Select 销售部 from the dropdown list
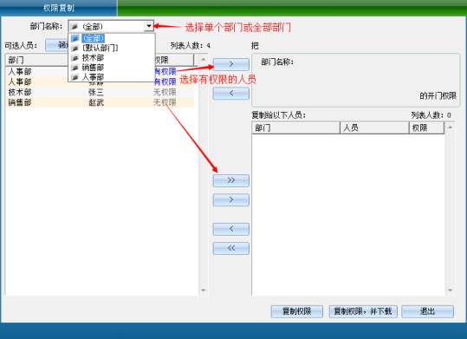This screenshot has height=339, width=467. point(93,68)
